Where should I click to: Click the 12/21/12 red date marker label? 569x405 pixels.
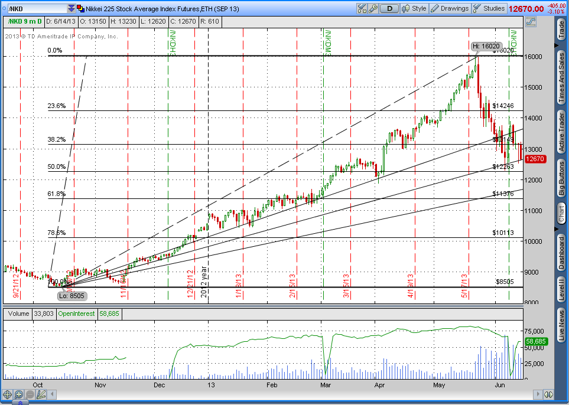pos(190,284)
